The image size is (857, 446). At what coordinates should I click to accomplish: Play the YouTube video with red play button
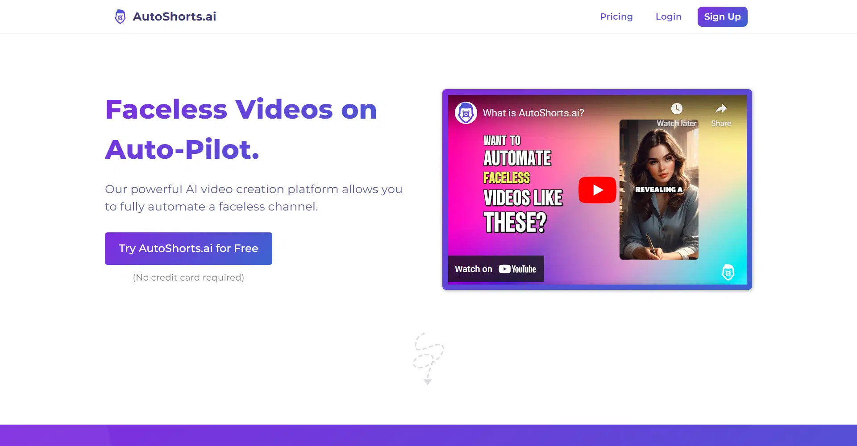click(597, 190)
